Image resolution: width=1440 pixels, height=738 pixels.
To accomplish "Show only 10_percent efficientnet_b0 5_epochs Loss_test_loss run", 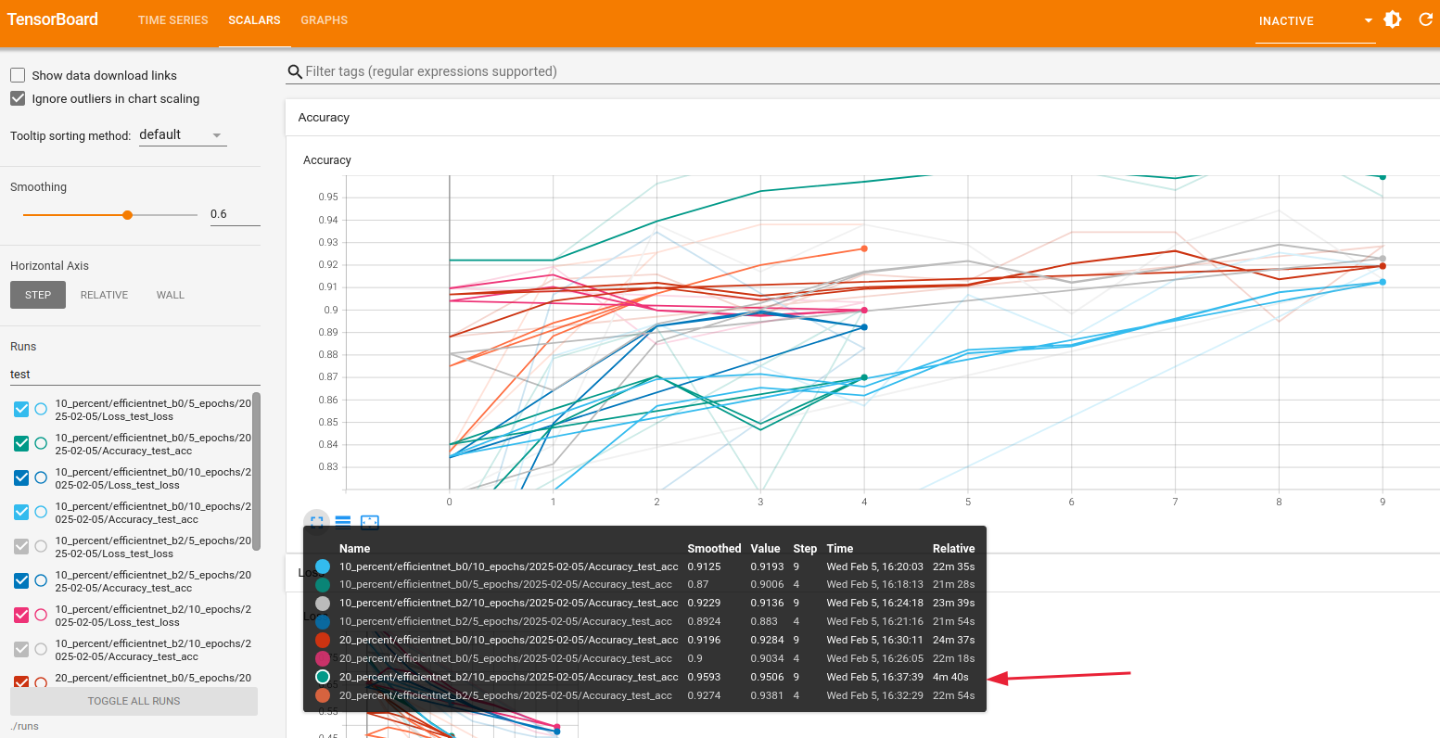I will point(41,409).
